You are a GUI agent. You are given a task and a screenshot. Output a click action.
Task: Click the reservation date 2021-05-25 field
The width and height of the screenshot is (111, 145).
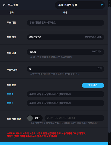point(74,118)
